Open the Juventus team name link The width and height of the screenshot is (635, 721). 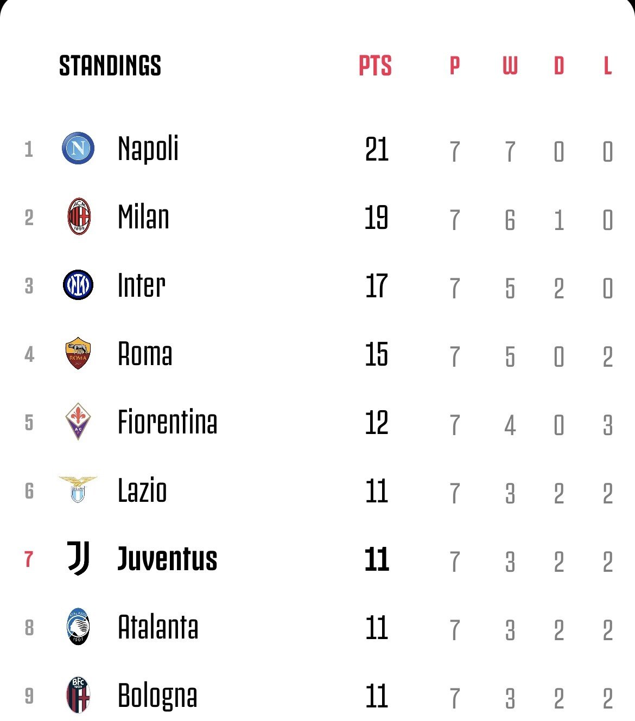click(x=167, y=559)
